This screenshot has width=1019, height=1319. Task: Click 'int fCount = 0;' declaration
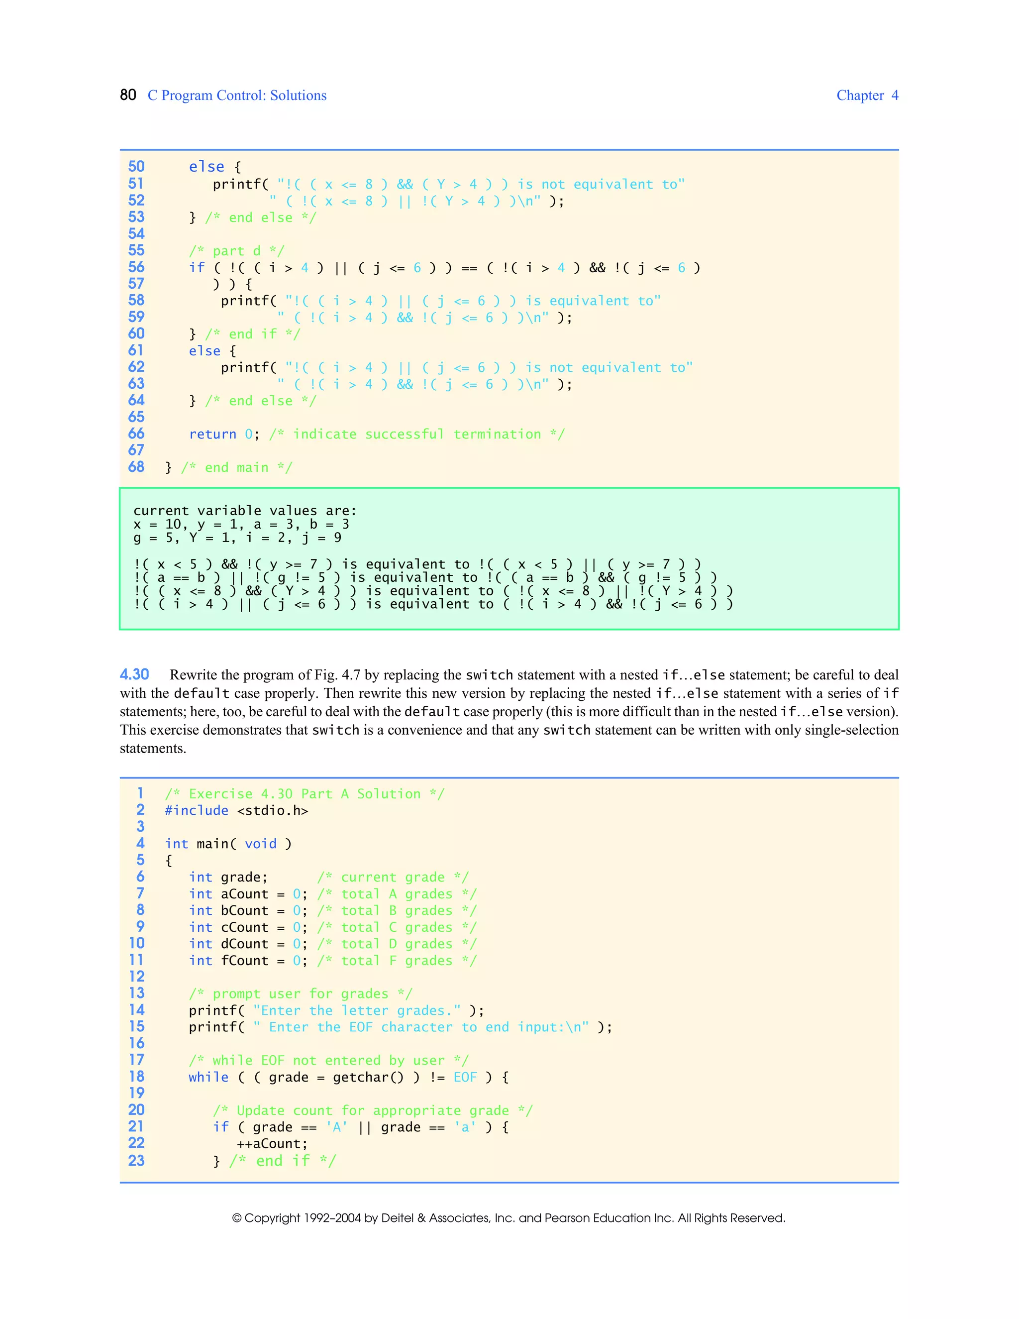(248, 961)
